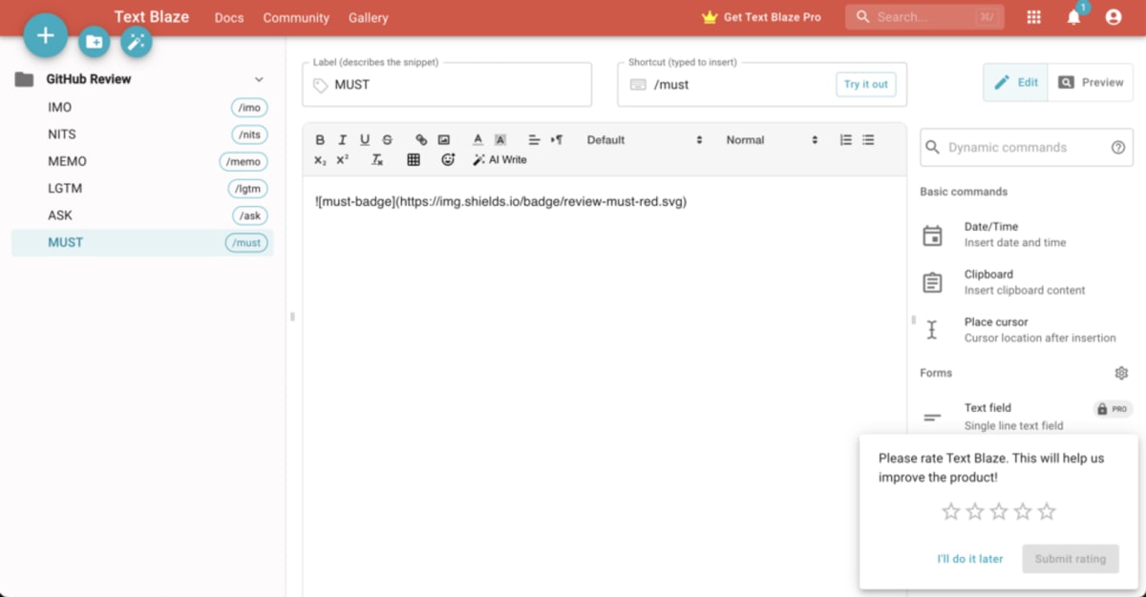Open the Docs menu
The height and width of the screenshot is (597, 1146).
(x=229, y=17)
